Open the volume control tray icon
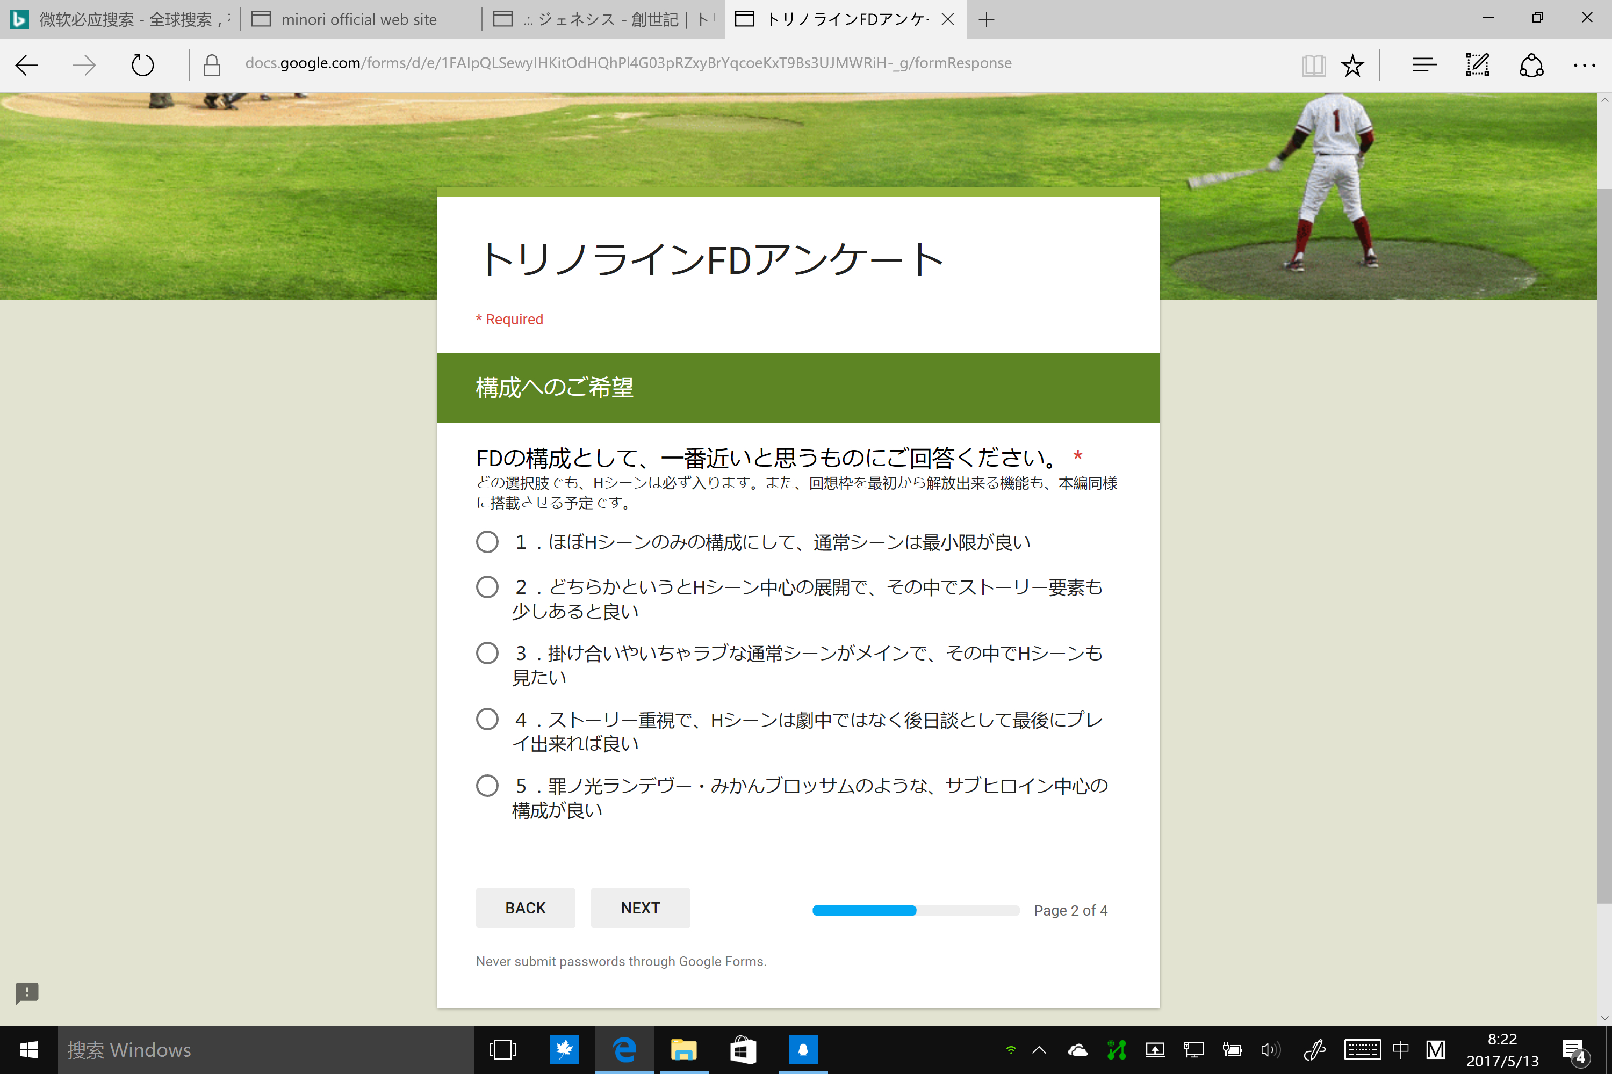Image resolution: width=1612 pixels, height=1074 pixels. coord(1270,1049)
